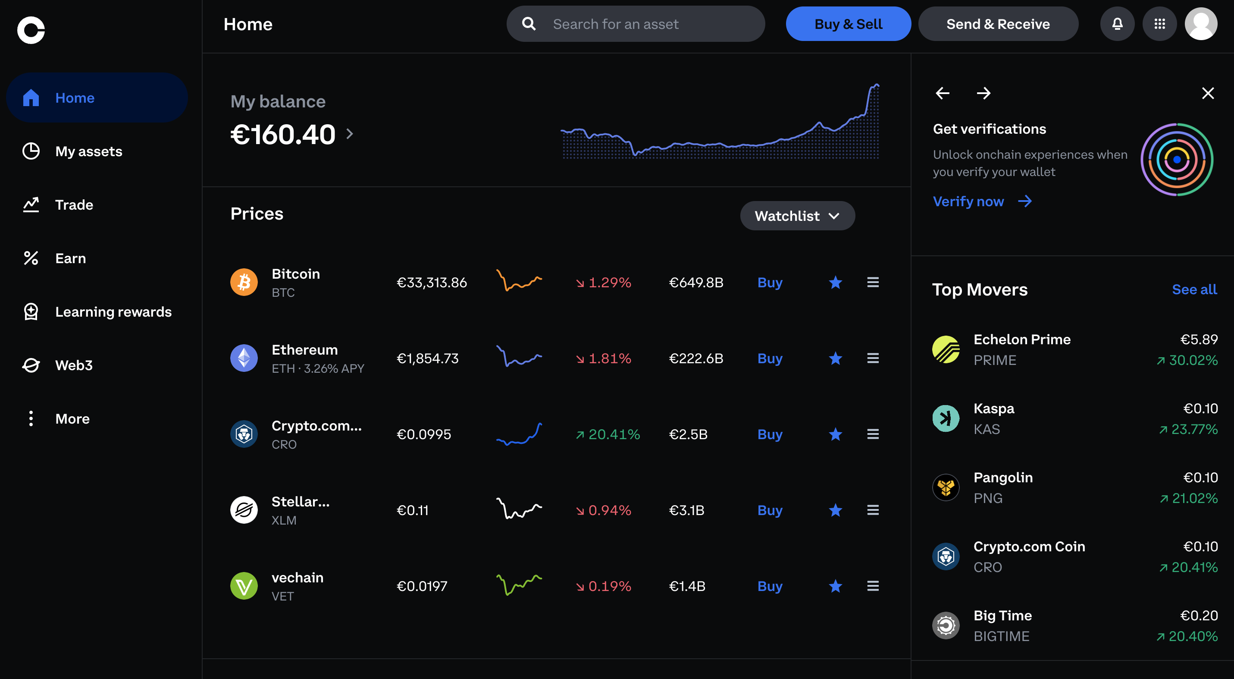Click the balance history chart

(720, 121)
